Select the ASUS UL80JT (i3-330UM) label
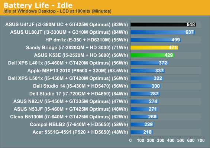 [69, 32]
